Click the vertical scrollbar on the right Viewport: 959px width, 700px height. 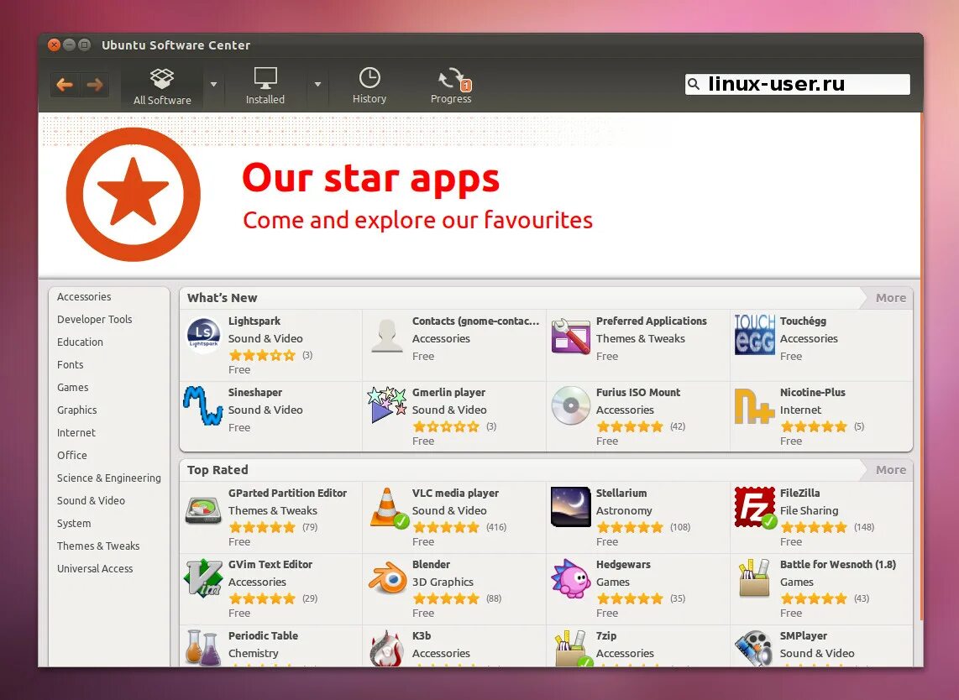[920, 367]
